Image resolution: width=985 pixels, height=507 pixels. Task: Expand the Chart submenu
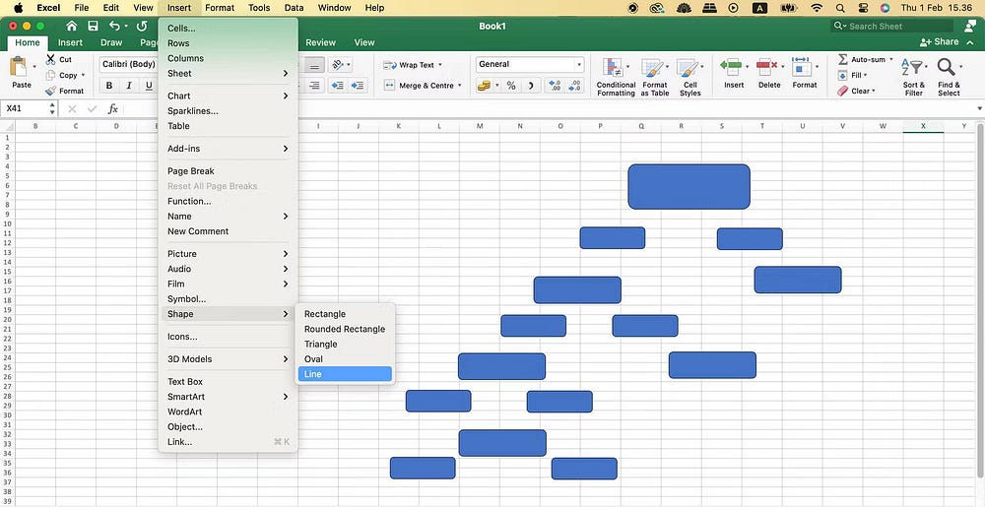tap(229, 96)
